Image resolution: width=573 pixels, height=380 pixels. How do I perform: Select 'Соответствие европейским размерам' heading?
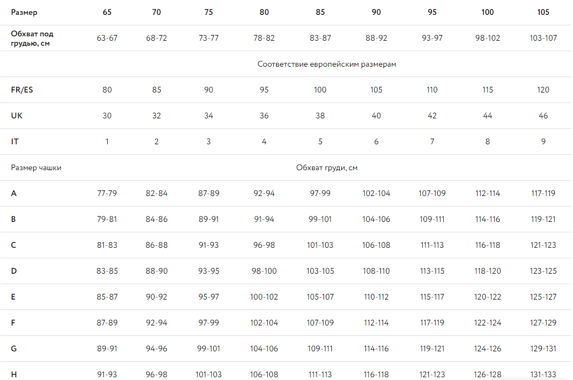[x=327, y=64]
